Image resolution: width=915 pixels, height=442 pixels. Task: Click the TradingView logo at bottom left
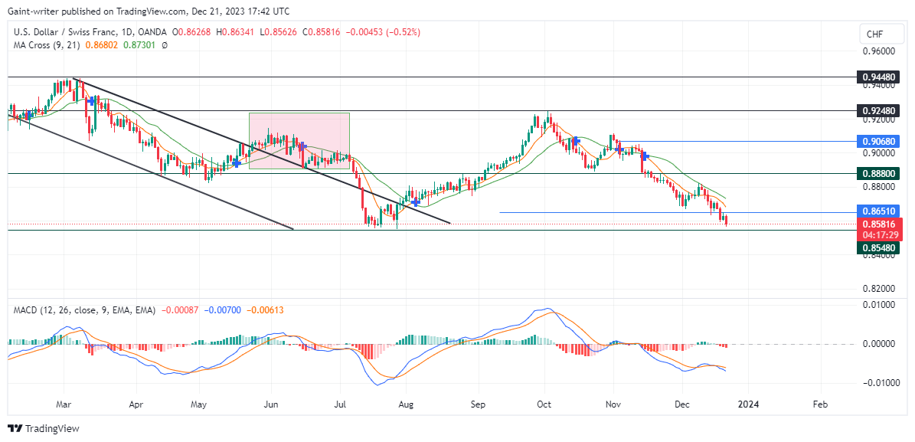[44, 428]
